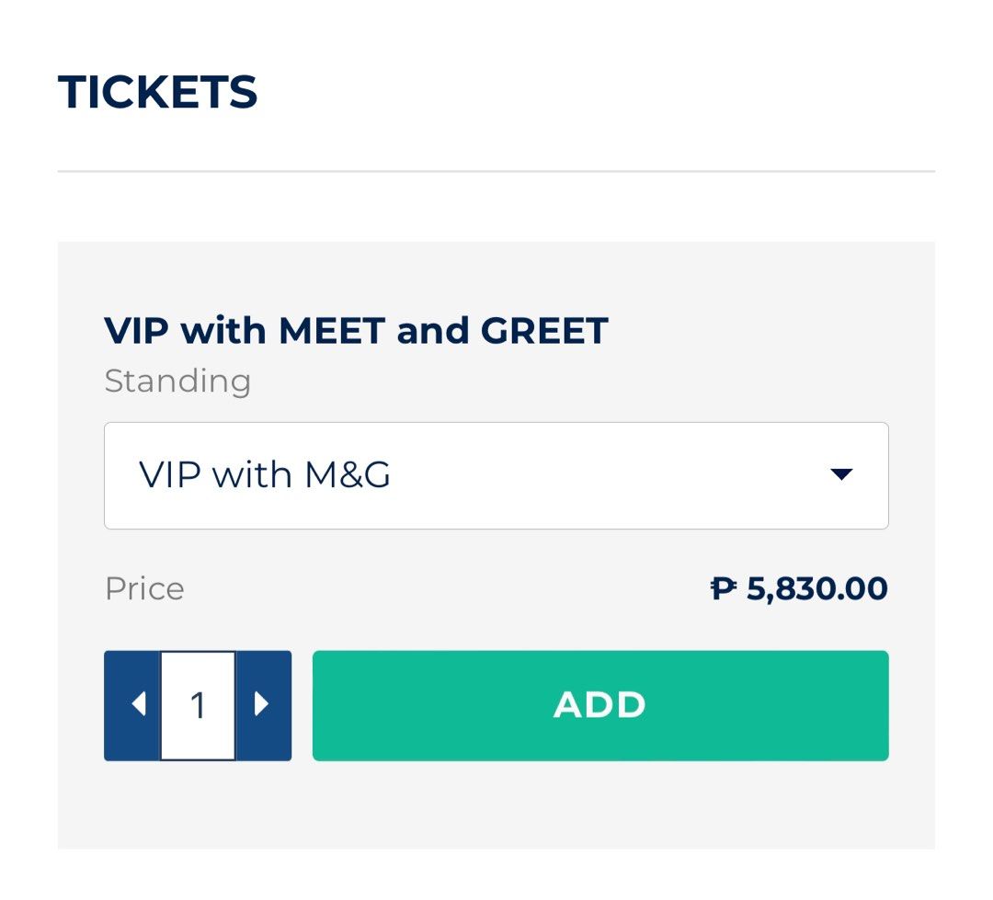
Task: Click the VIP with MEET and GREET title
Action: point(356,330)
